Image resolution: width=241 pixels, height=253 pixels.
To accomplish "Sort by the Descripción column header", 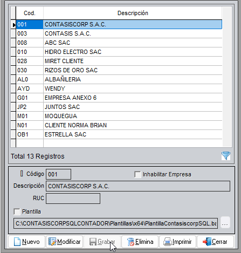I will click(x=133, y=13).
